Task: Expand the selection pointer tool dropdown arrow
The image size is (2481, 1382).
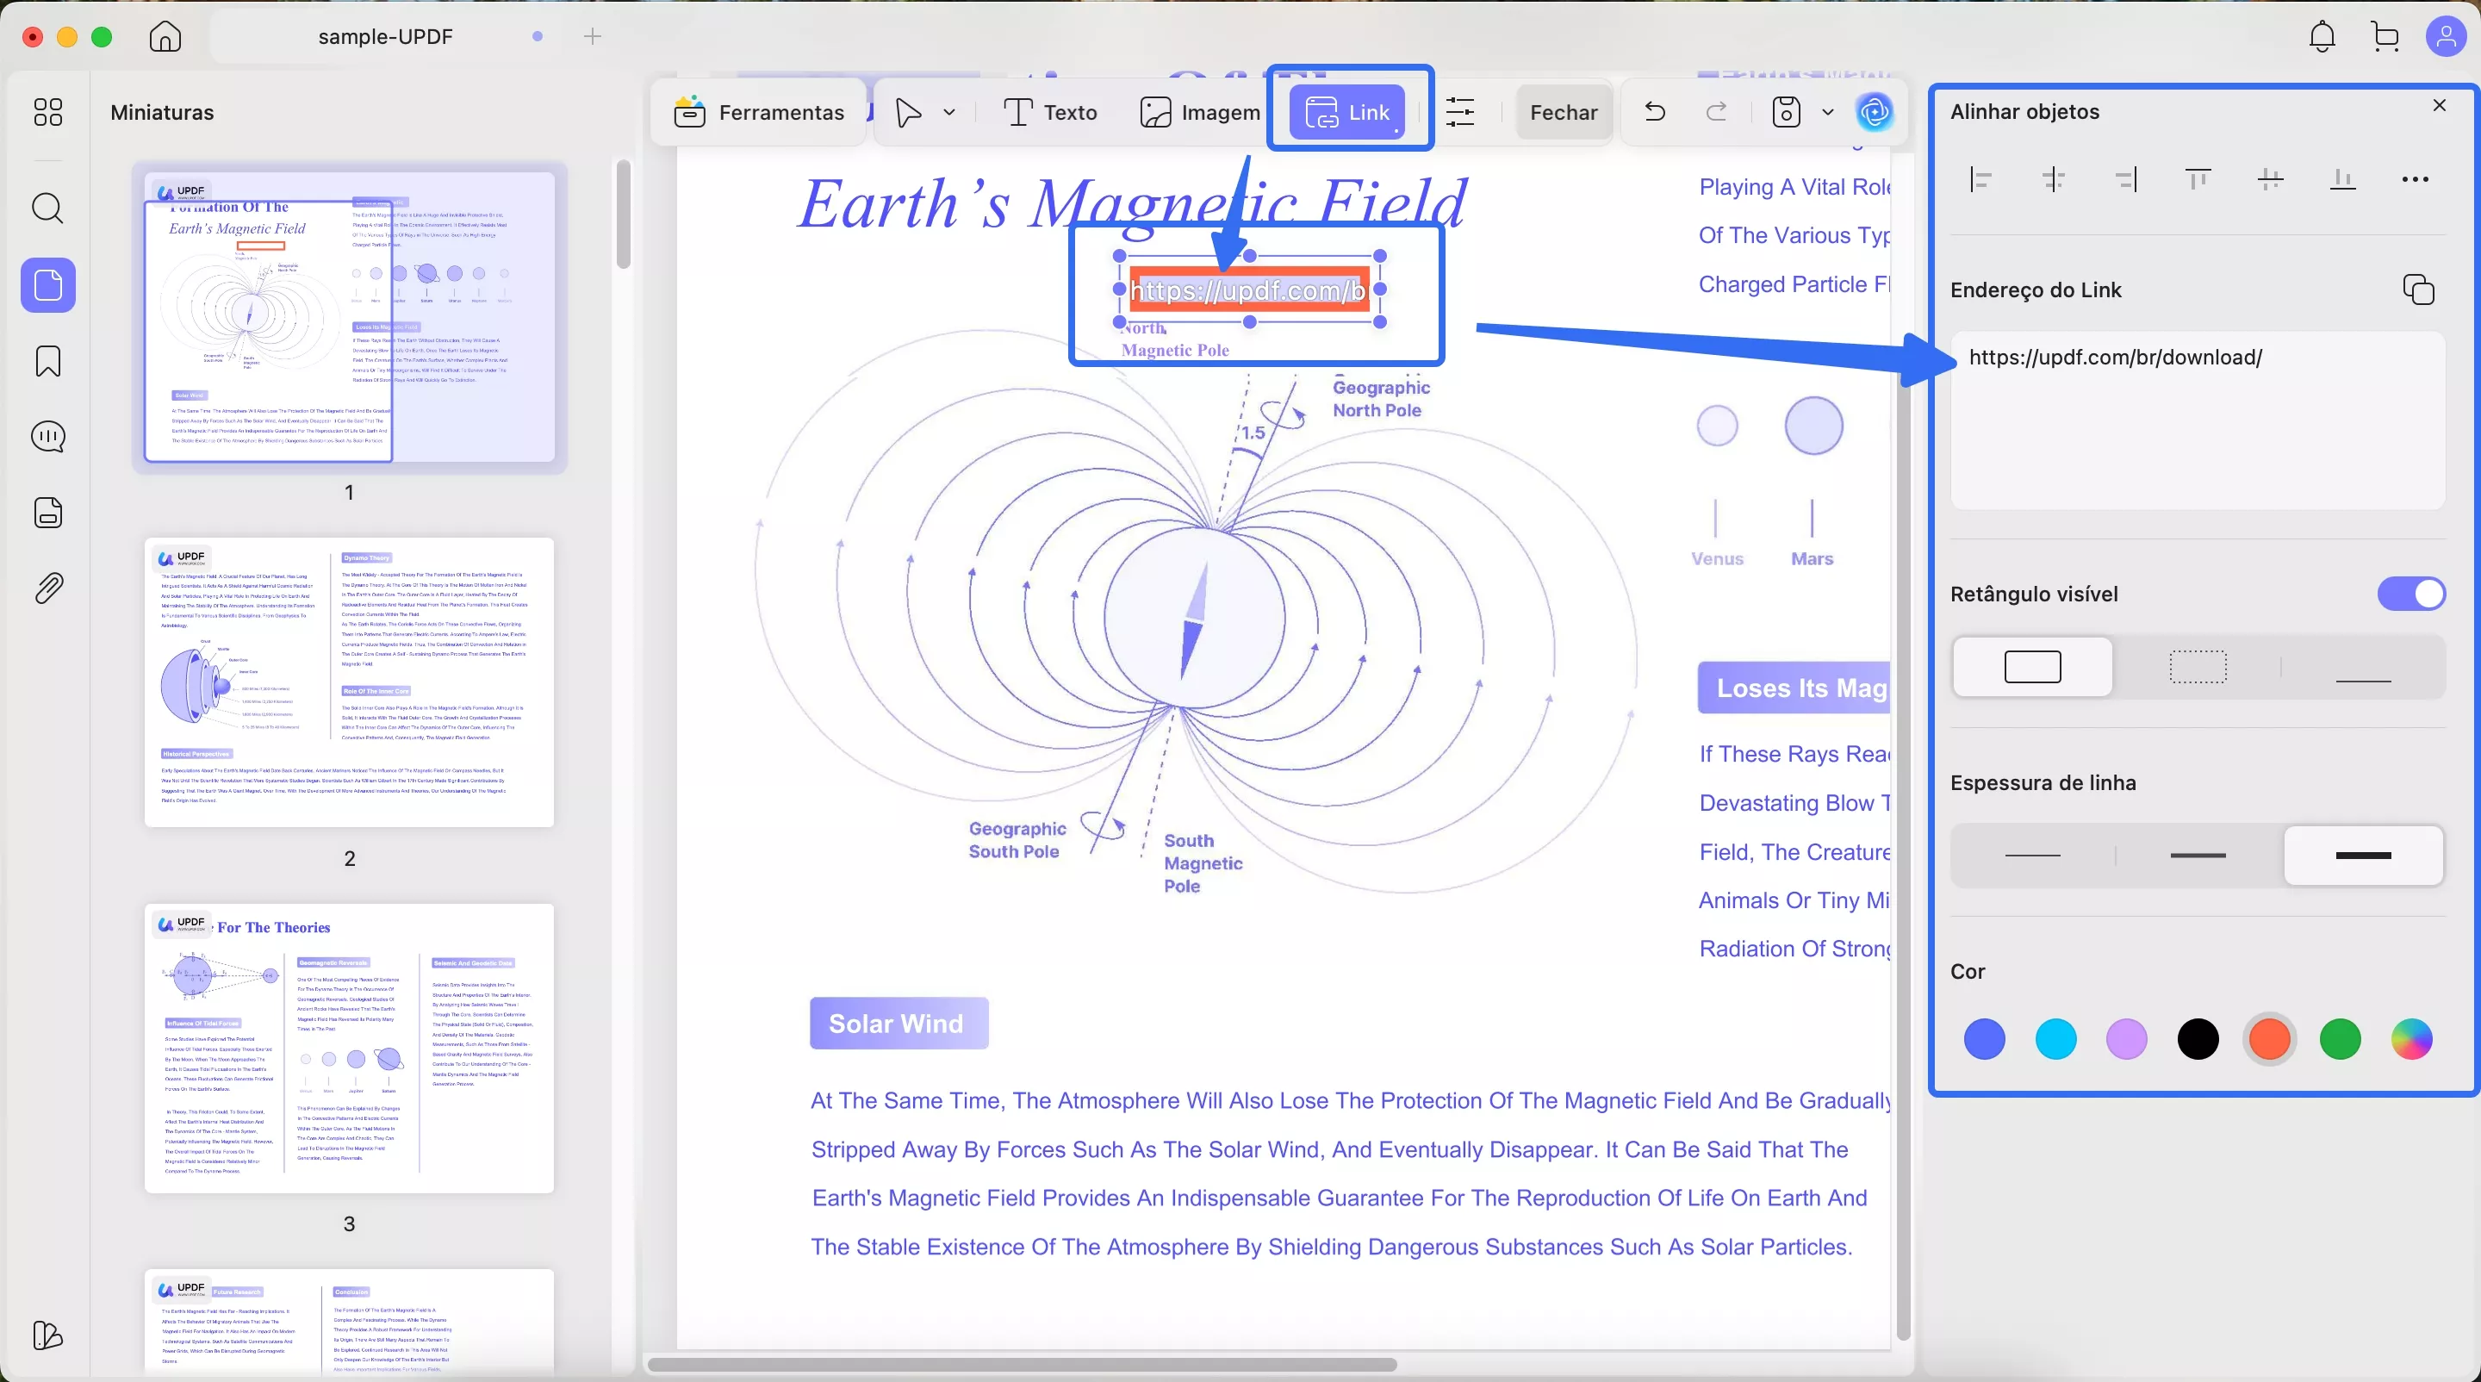Action: pyautogui.click(x=948, y=112)
